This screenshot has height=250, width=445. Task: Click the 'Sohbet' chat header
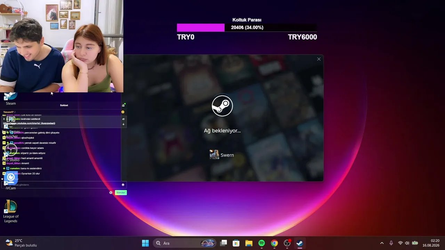64,105
